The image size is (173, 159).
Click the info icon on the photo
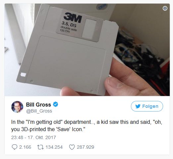[x=165, y=8]
